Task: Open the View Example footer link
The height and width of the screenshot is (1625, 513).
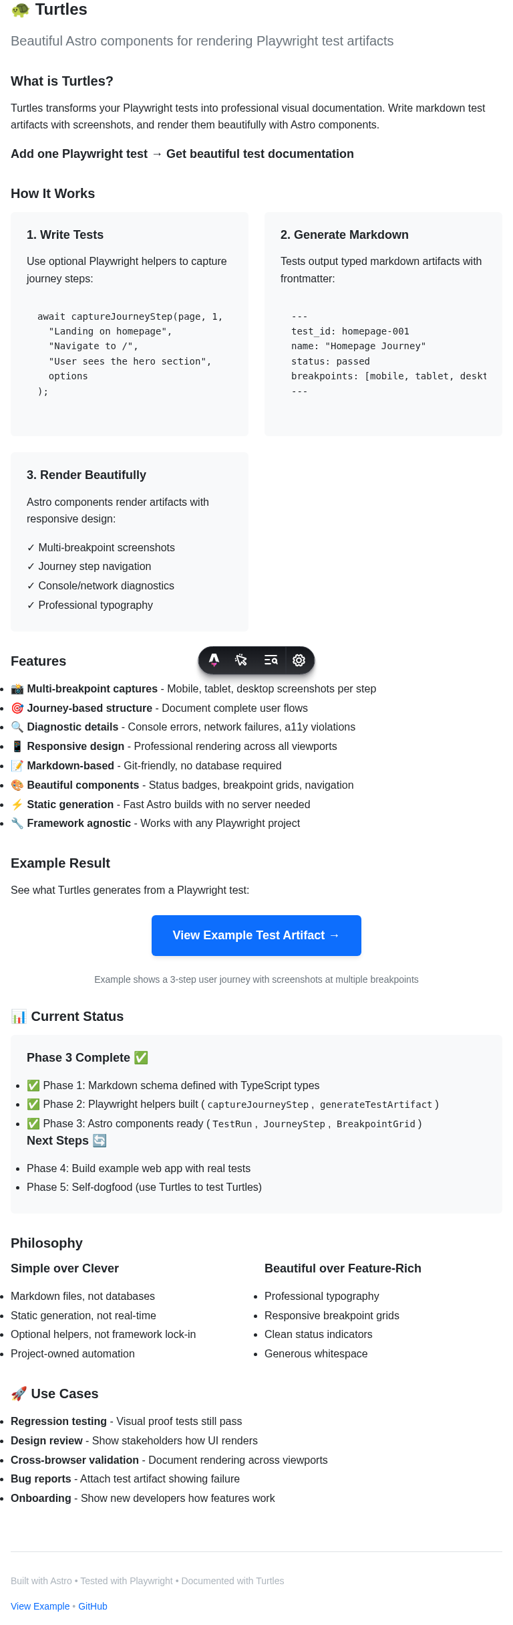Action: click(x=40, y=1606)
